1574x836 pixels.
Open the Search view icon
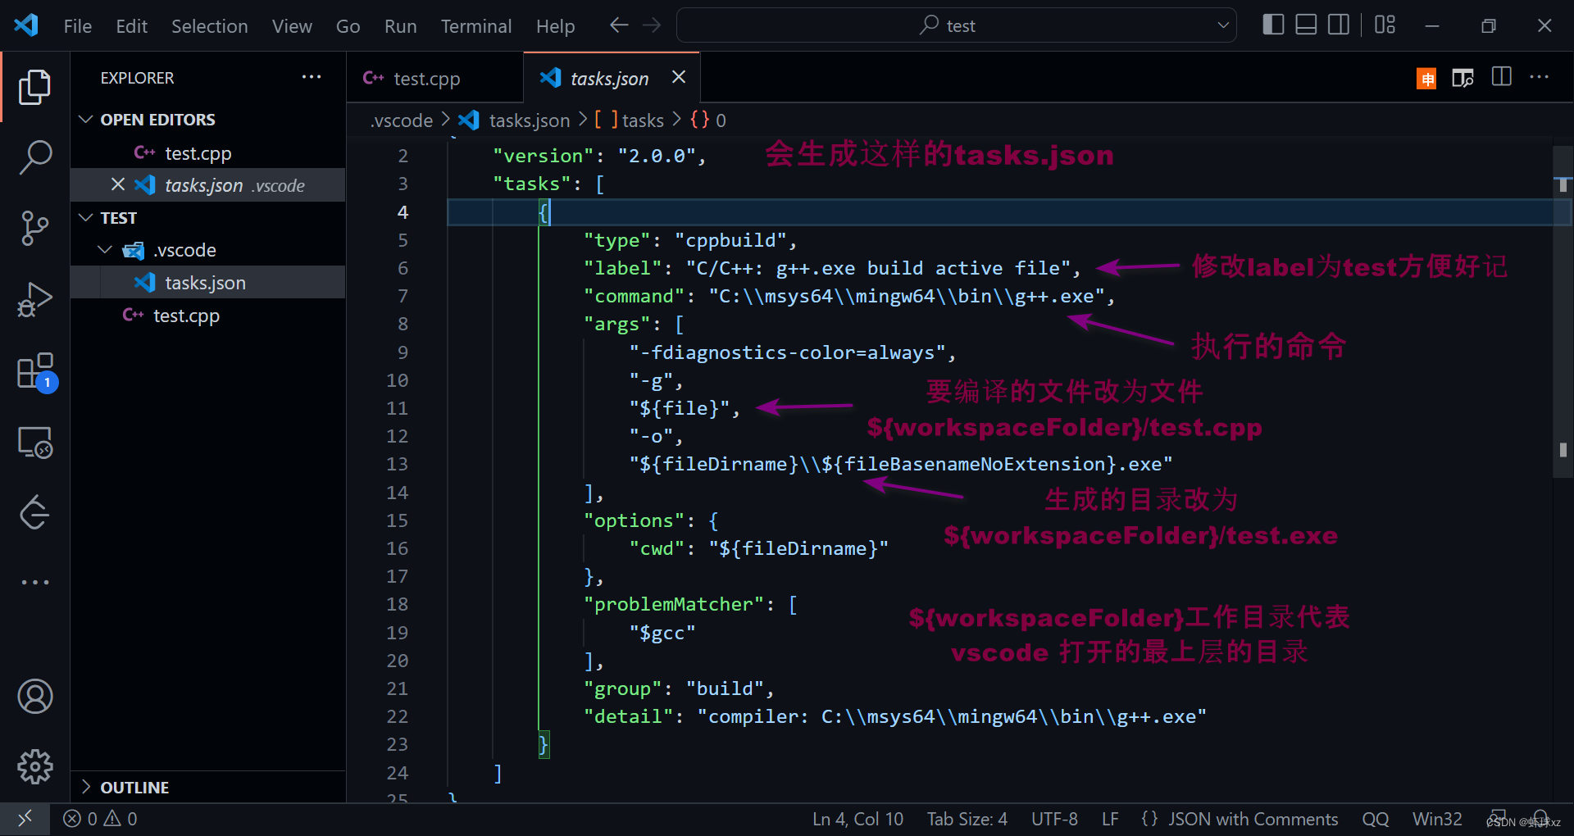[x=34, y=157]
